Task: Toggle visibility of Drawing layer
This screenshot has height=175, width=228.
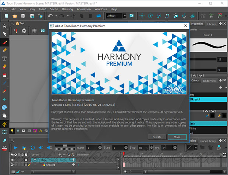Action: 12,165
